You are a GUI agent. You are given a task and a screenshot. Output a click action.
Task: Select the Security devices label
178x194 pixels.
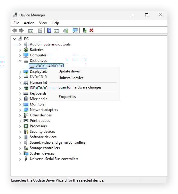pyautogui.click(x=43, y=132)
